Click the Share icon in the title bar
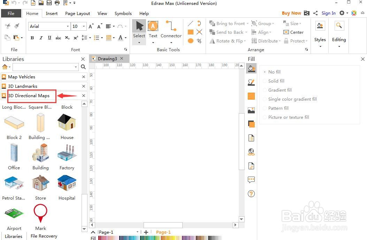Image resolution: width=367 pixels, height=240 pixels. pyautogui.click(x=315, y=13)
